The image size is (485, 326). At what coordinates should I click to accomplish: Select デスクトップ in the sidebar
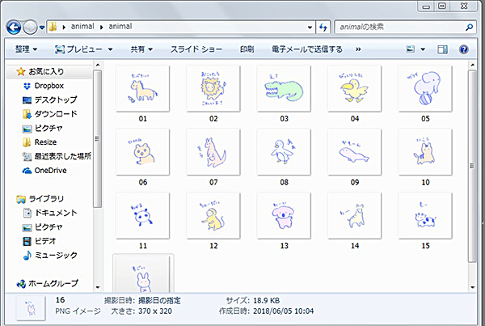point(56,99)
